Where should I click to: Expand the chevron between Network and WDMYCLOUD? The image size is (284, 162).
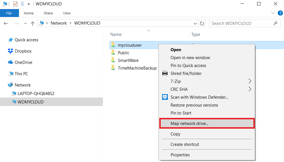(71, 23)
